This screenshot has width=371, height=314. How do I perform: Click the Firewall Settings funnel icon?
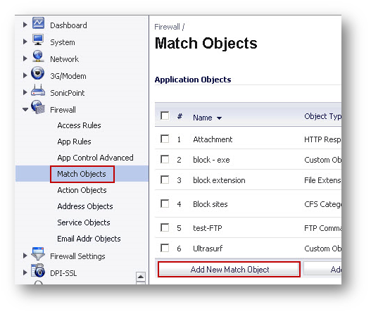(x=38, y=253)
